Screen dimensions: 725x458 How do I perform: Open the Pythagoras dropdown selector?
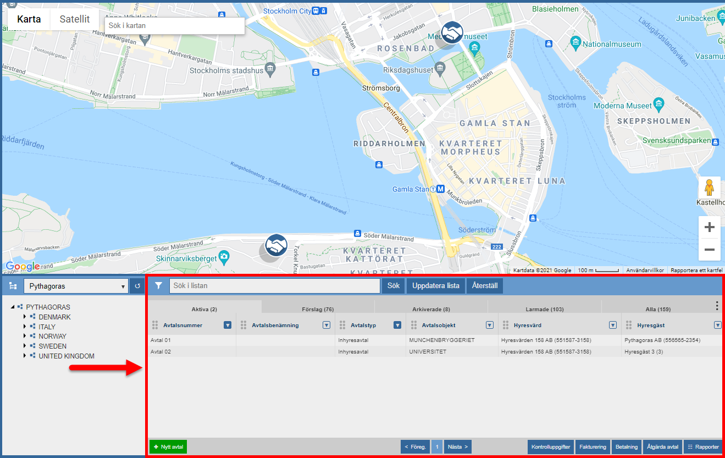pyautogui.click(x=76, y=286)
